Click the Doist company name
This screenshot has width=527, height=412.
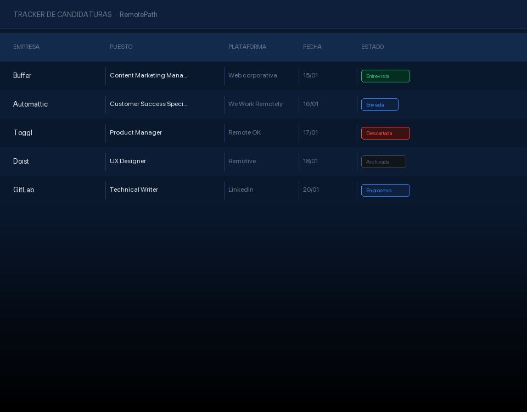click(21, 161)
